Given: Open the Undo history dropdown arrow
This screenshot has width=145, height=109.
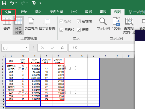Looking at the screenshot, I should point(16,3).
